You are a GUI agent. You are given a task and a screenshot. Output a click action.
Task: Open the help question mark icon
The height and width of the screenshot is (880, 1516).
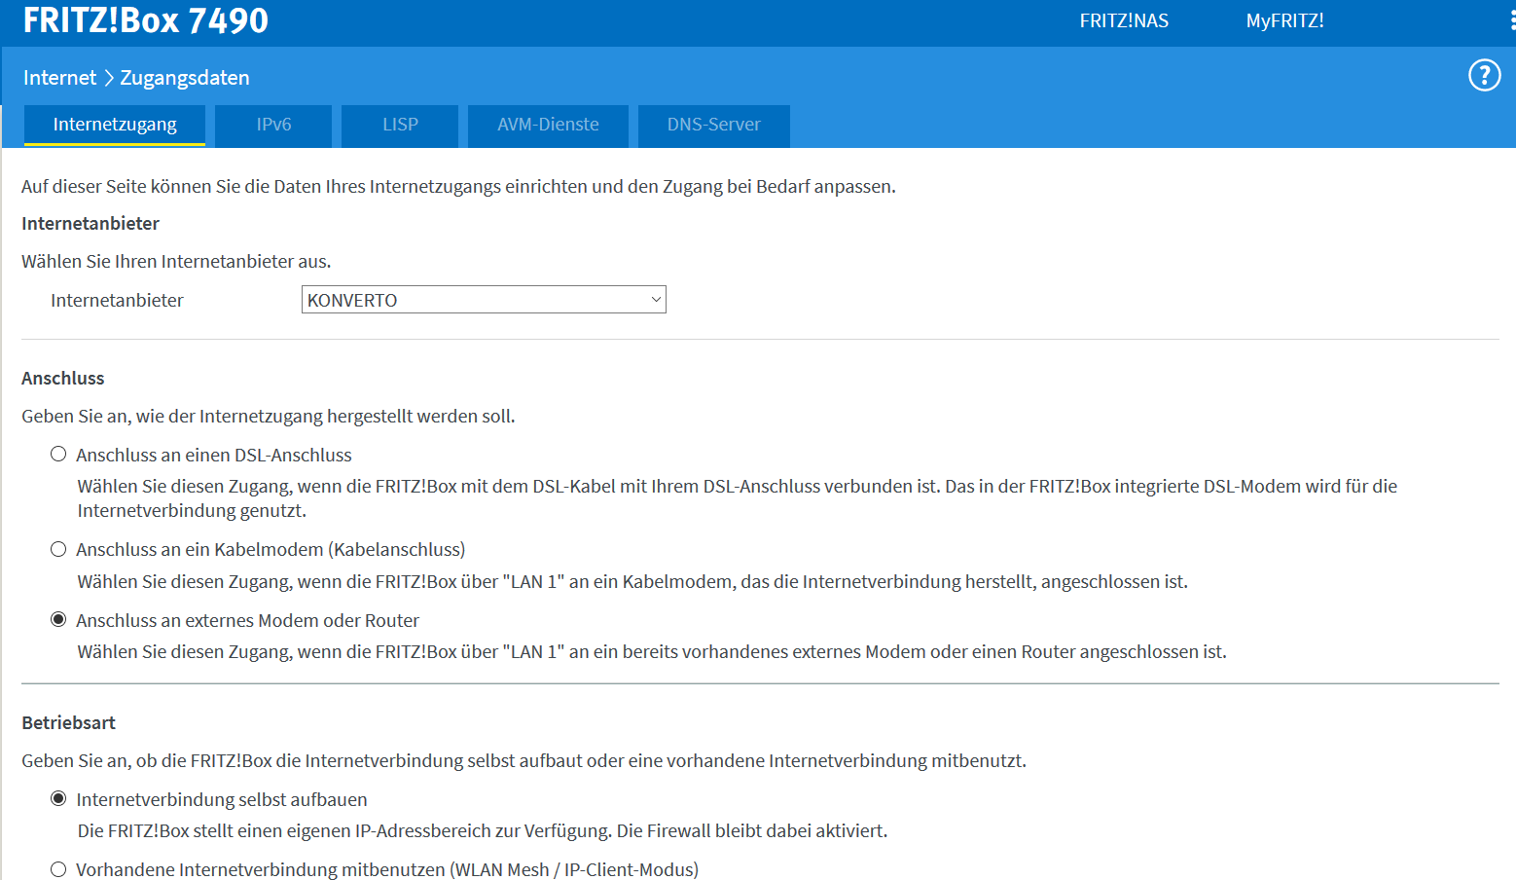click(x=1484, y=75)
